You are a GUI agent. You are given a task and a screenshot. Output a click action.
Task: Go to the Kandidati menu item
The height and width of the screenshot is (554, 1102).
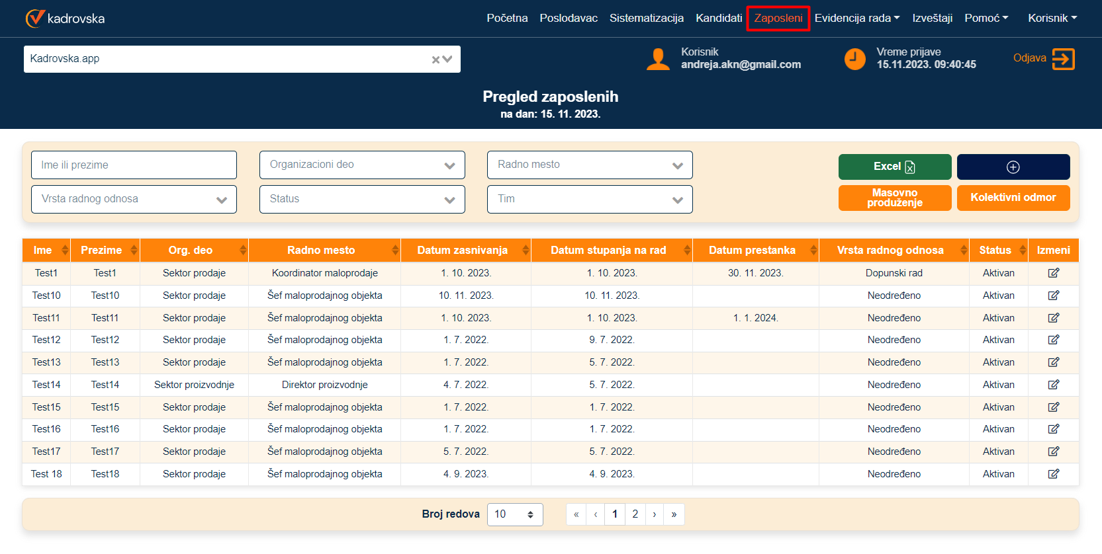click(718, 19)
